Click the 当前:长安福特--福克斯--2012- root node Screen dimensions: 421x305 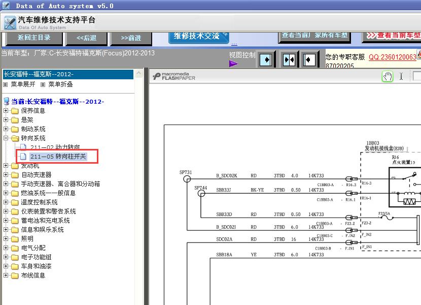tap(57, 102)
